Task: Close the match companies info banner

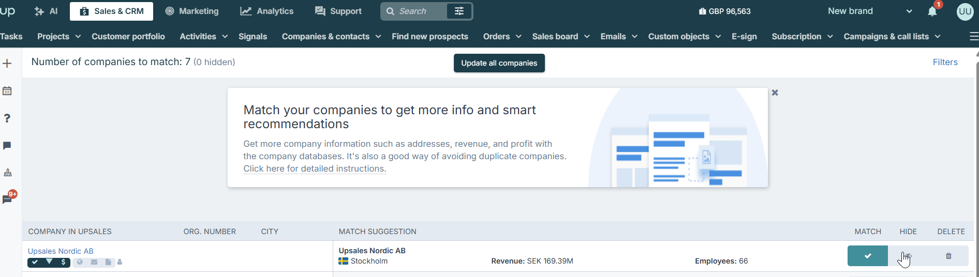Action: coord(775,93)
